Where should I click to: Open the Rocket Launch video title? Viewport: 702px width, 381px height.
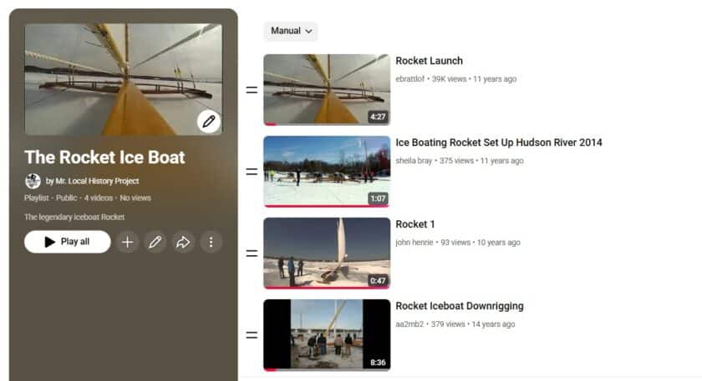click(x=429, y=61)
